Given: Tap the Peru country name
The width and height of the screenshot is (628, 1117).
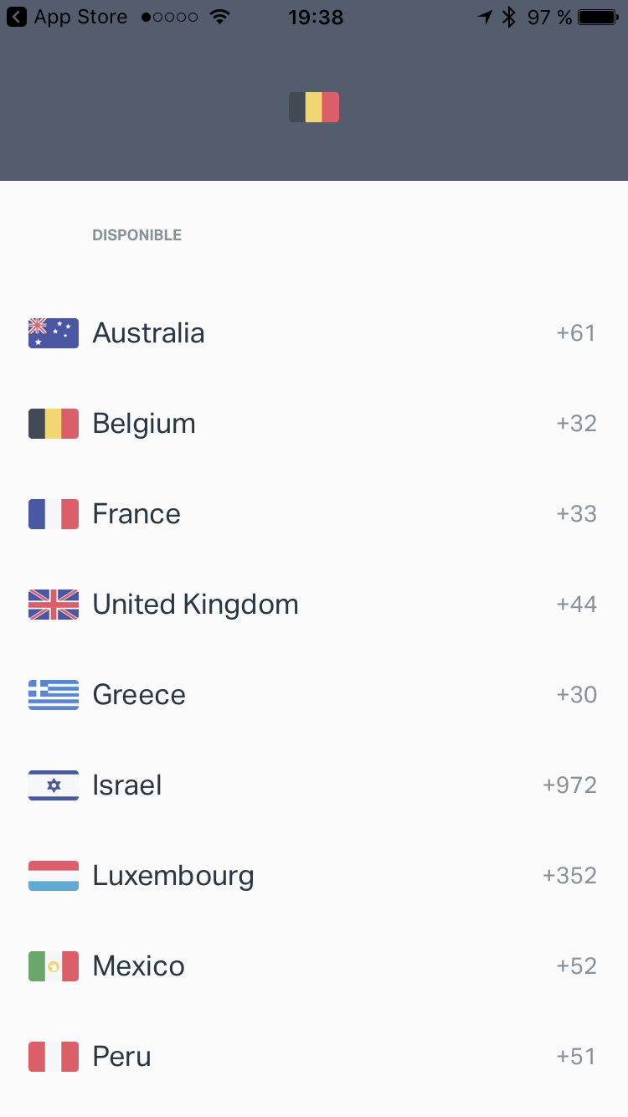Looking at the screenshot, I should click(122, 1057).
